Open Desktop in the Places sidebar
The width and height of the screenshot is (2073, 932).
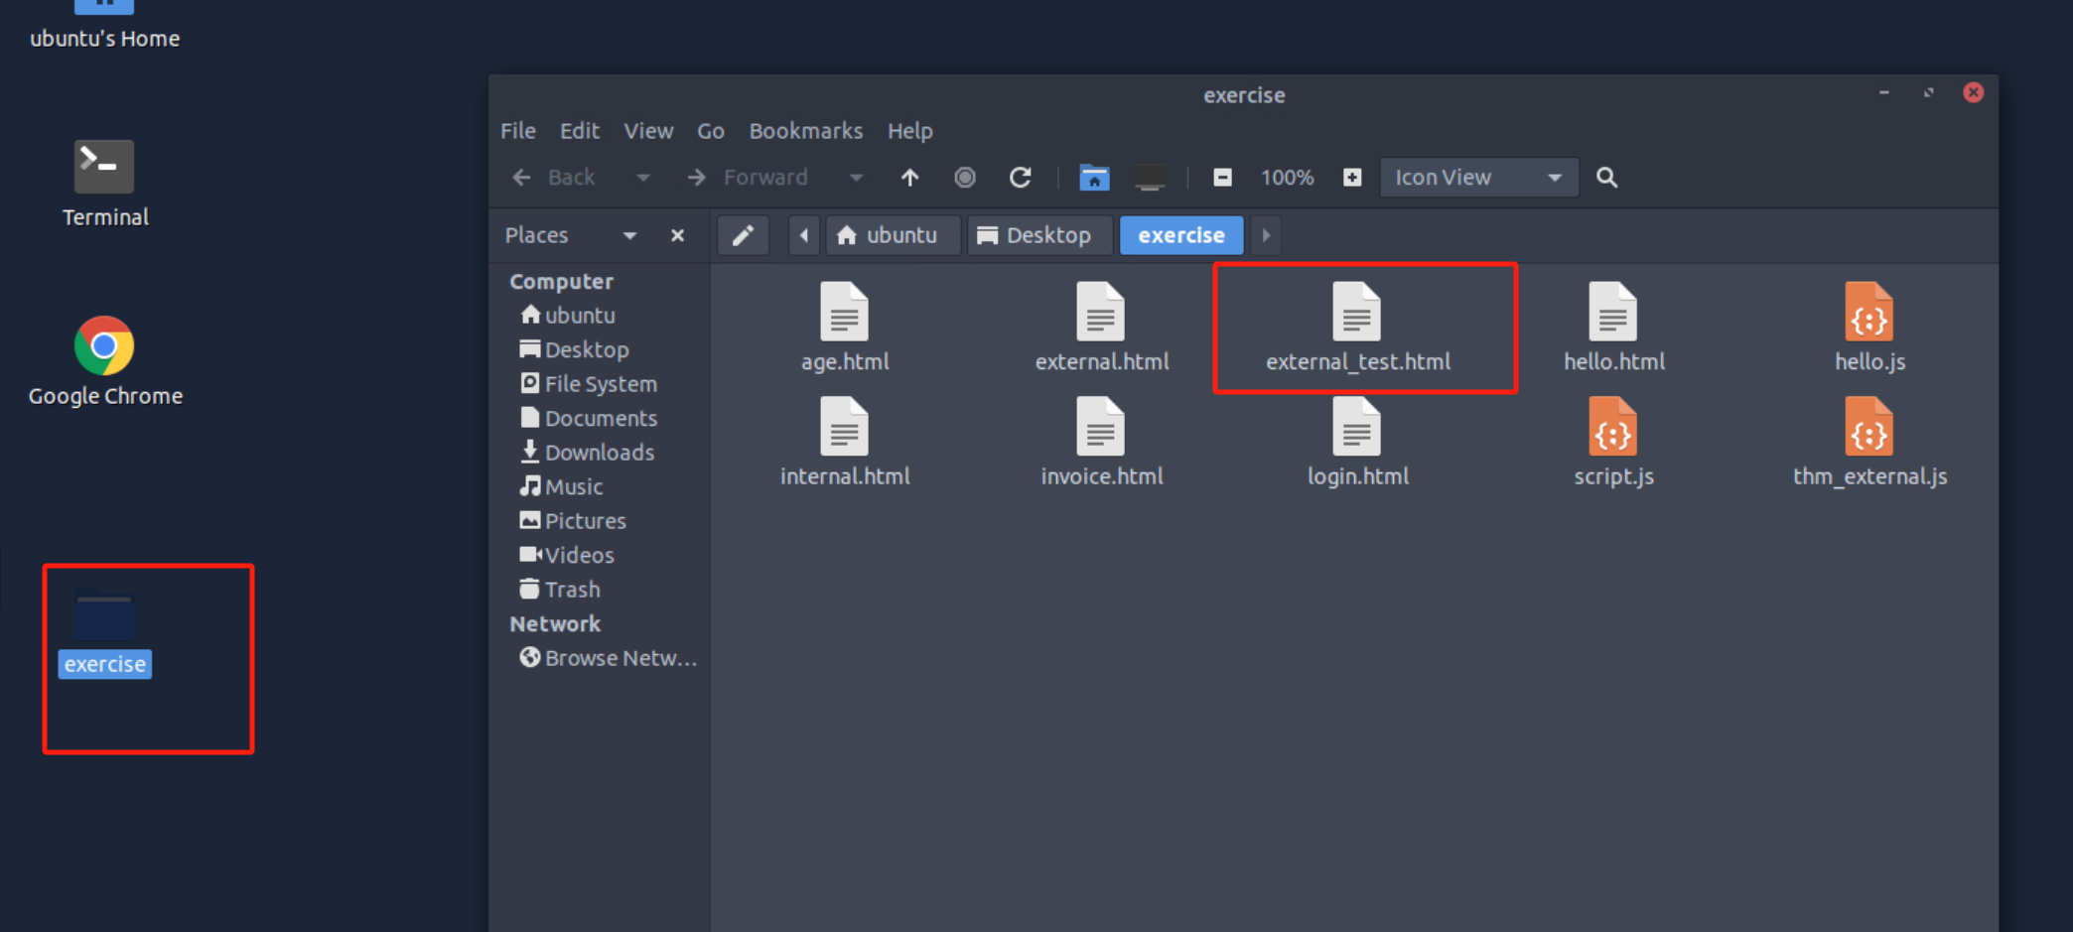(574, 349)
